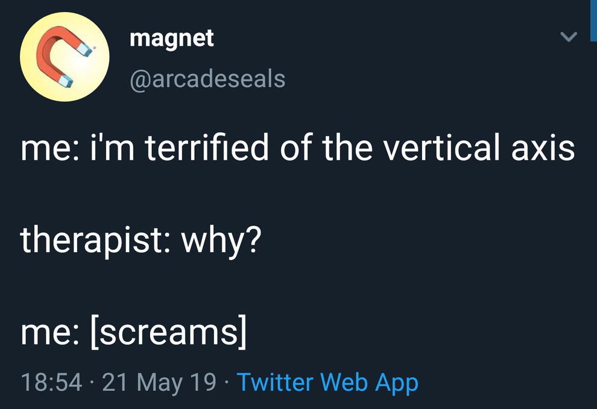The image size is (597, 409).
Task: Open the magnet display name profile
Action: tap(171, 39)
